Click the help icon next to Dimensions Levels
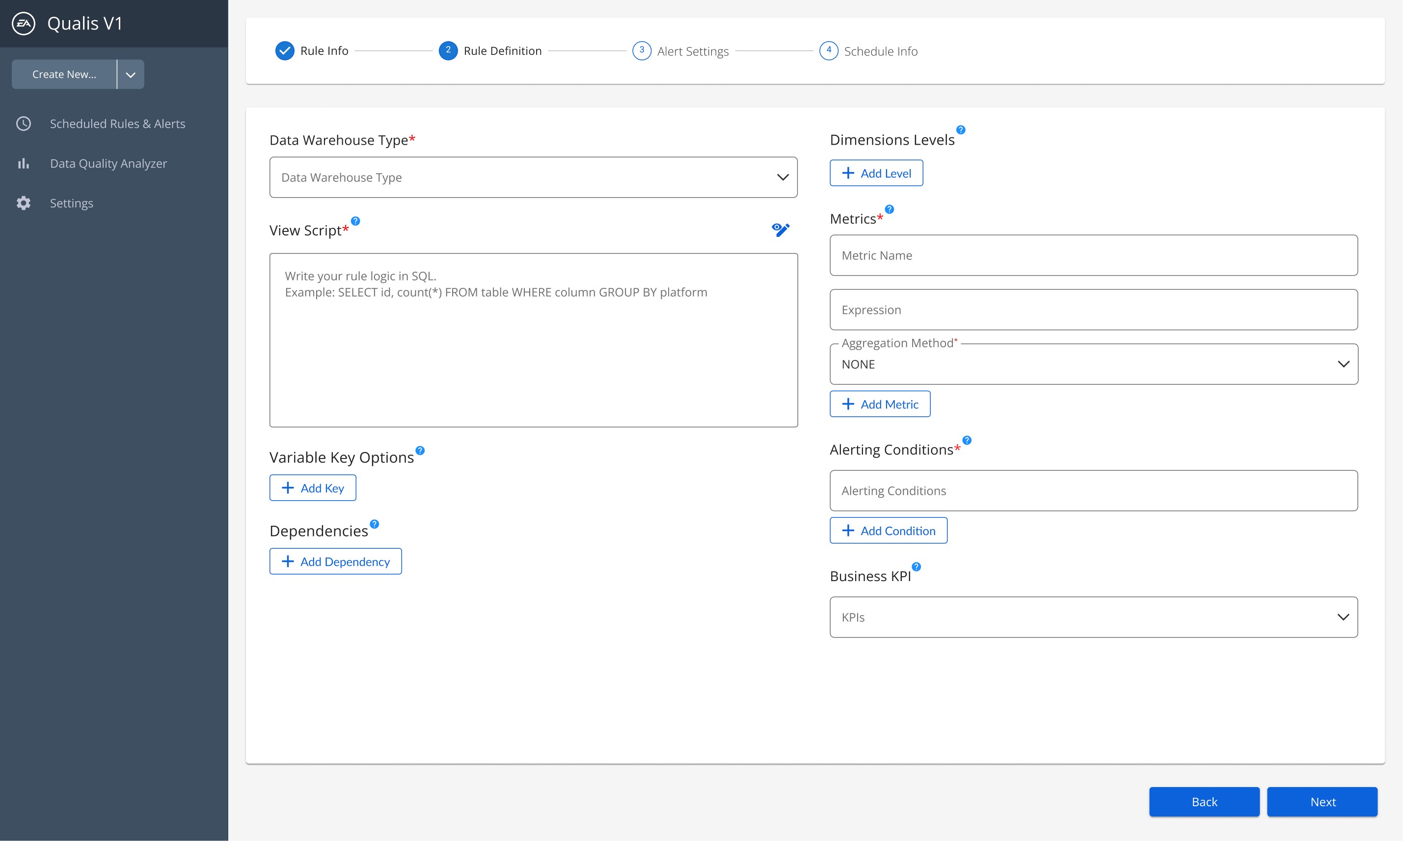This screenshot has height=841, width=1403. (961, 130)
